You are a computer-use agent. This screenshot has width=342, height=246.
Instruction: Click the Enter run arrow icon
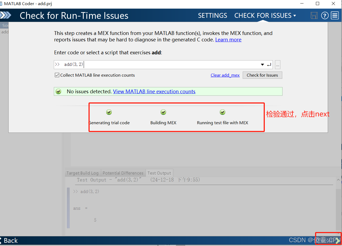click(269, 65)
